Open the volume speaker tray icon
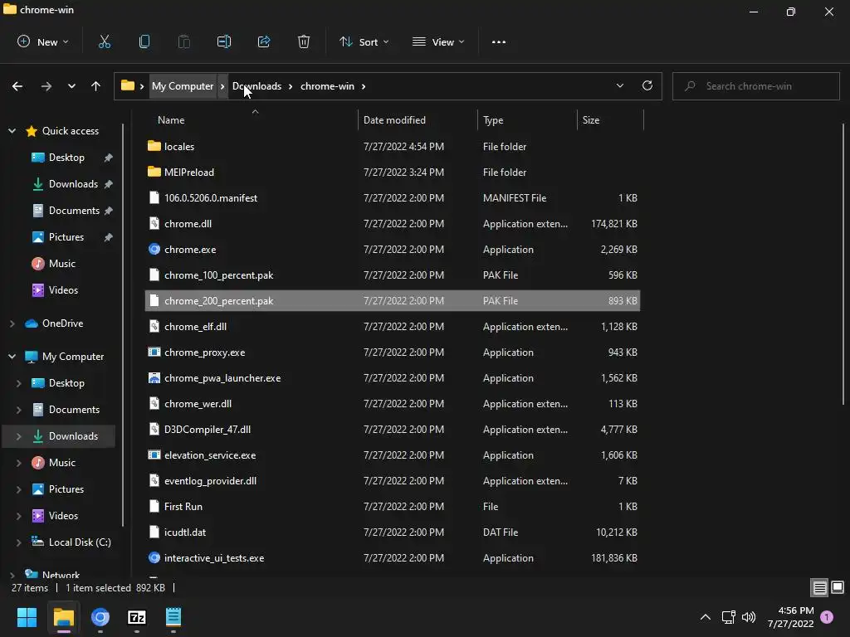The image size is (850, 637). [x=750, y=617]
